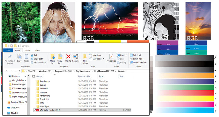Click the Copy icon in Clipboard group
219x117 pixels.
[19, 57]
